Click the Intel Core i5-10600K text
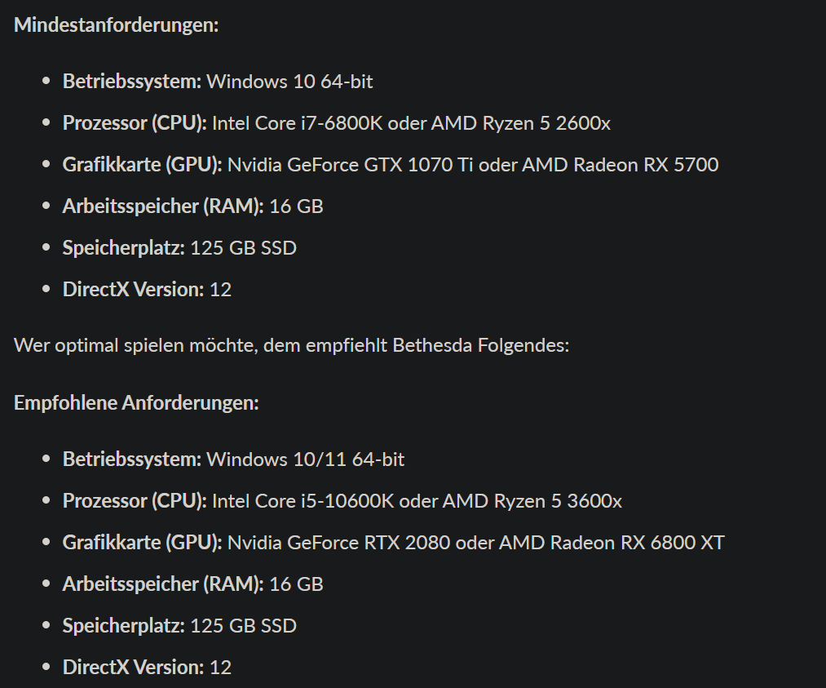Screen dimensions: 826x688 click(x=303, y=501)
